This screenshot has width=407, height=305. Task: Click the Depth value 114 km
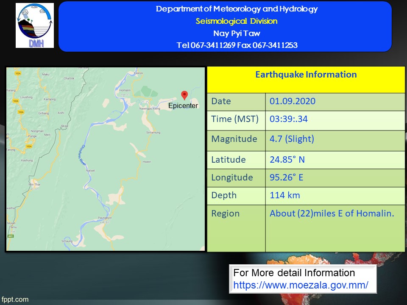[x=285, y=195]
